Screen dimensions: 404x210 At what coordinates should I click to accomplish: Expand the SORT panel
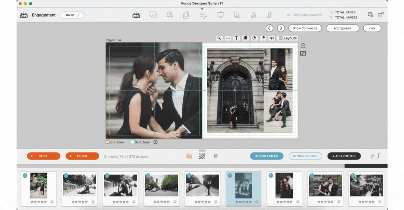44,156
